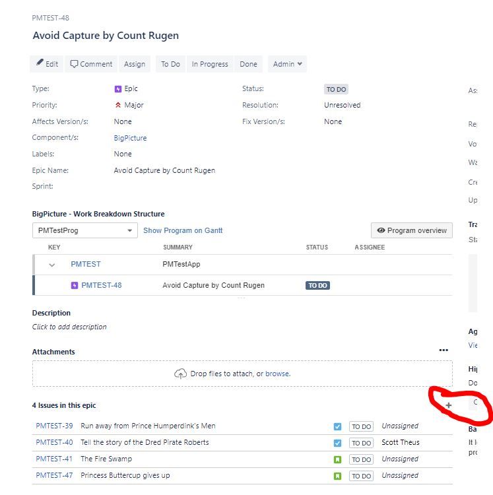This screenshot has height=495, width=493.
Task: Open issue PMTEST-41 link
Action: pos(54,459)
